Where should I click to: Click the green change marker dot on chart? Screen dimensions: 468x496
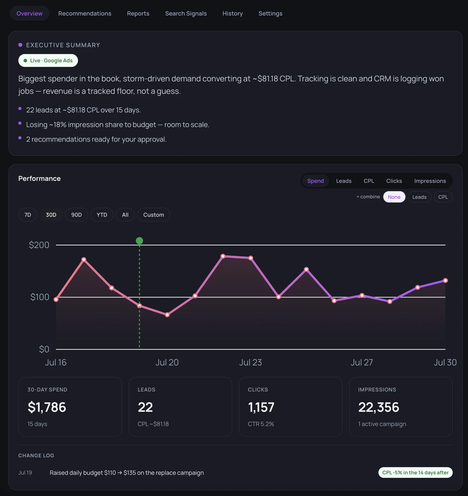[140, 241]
